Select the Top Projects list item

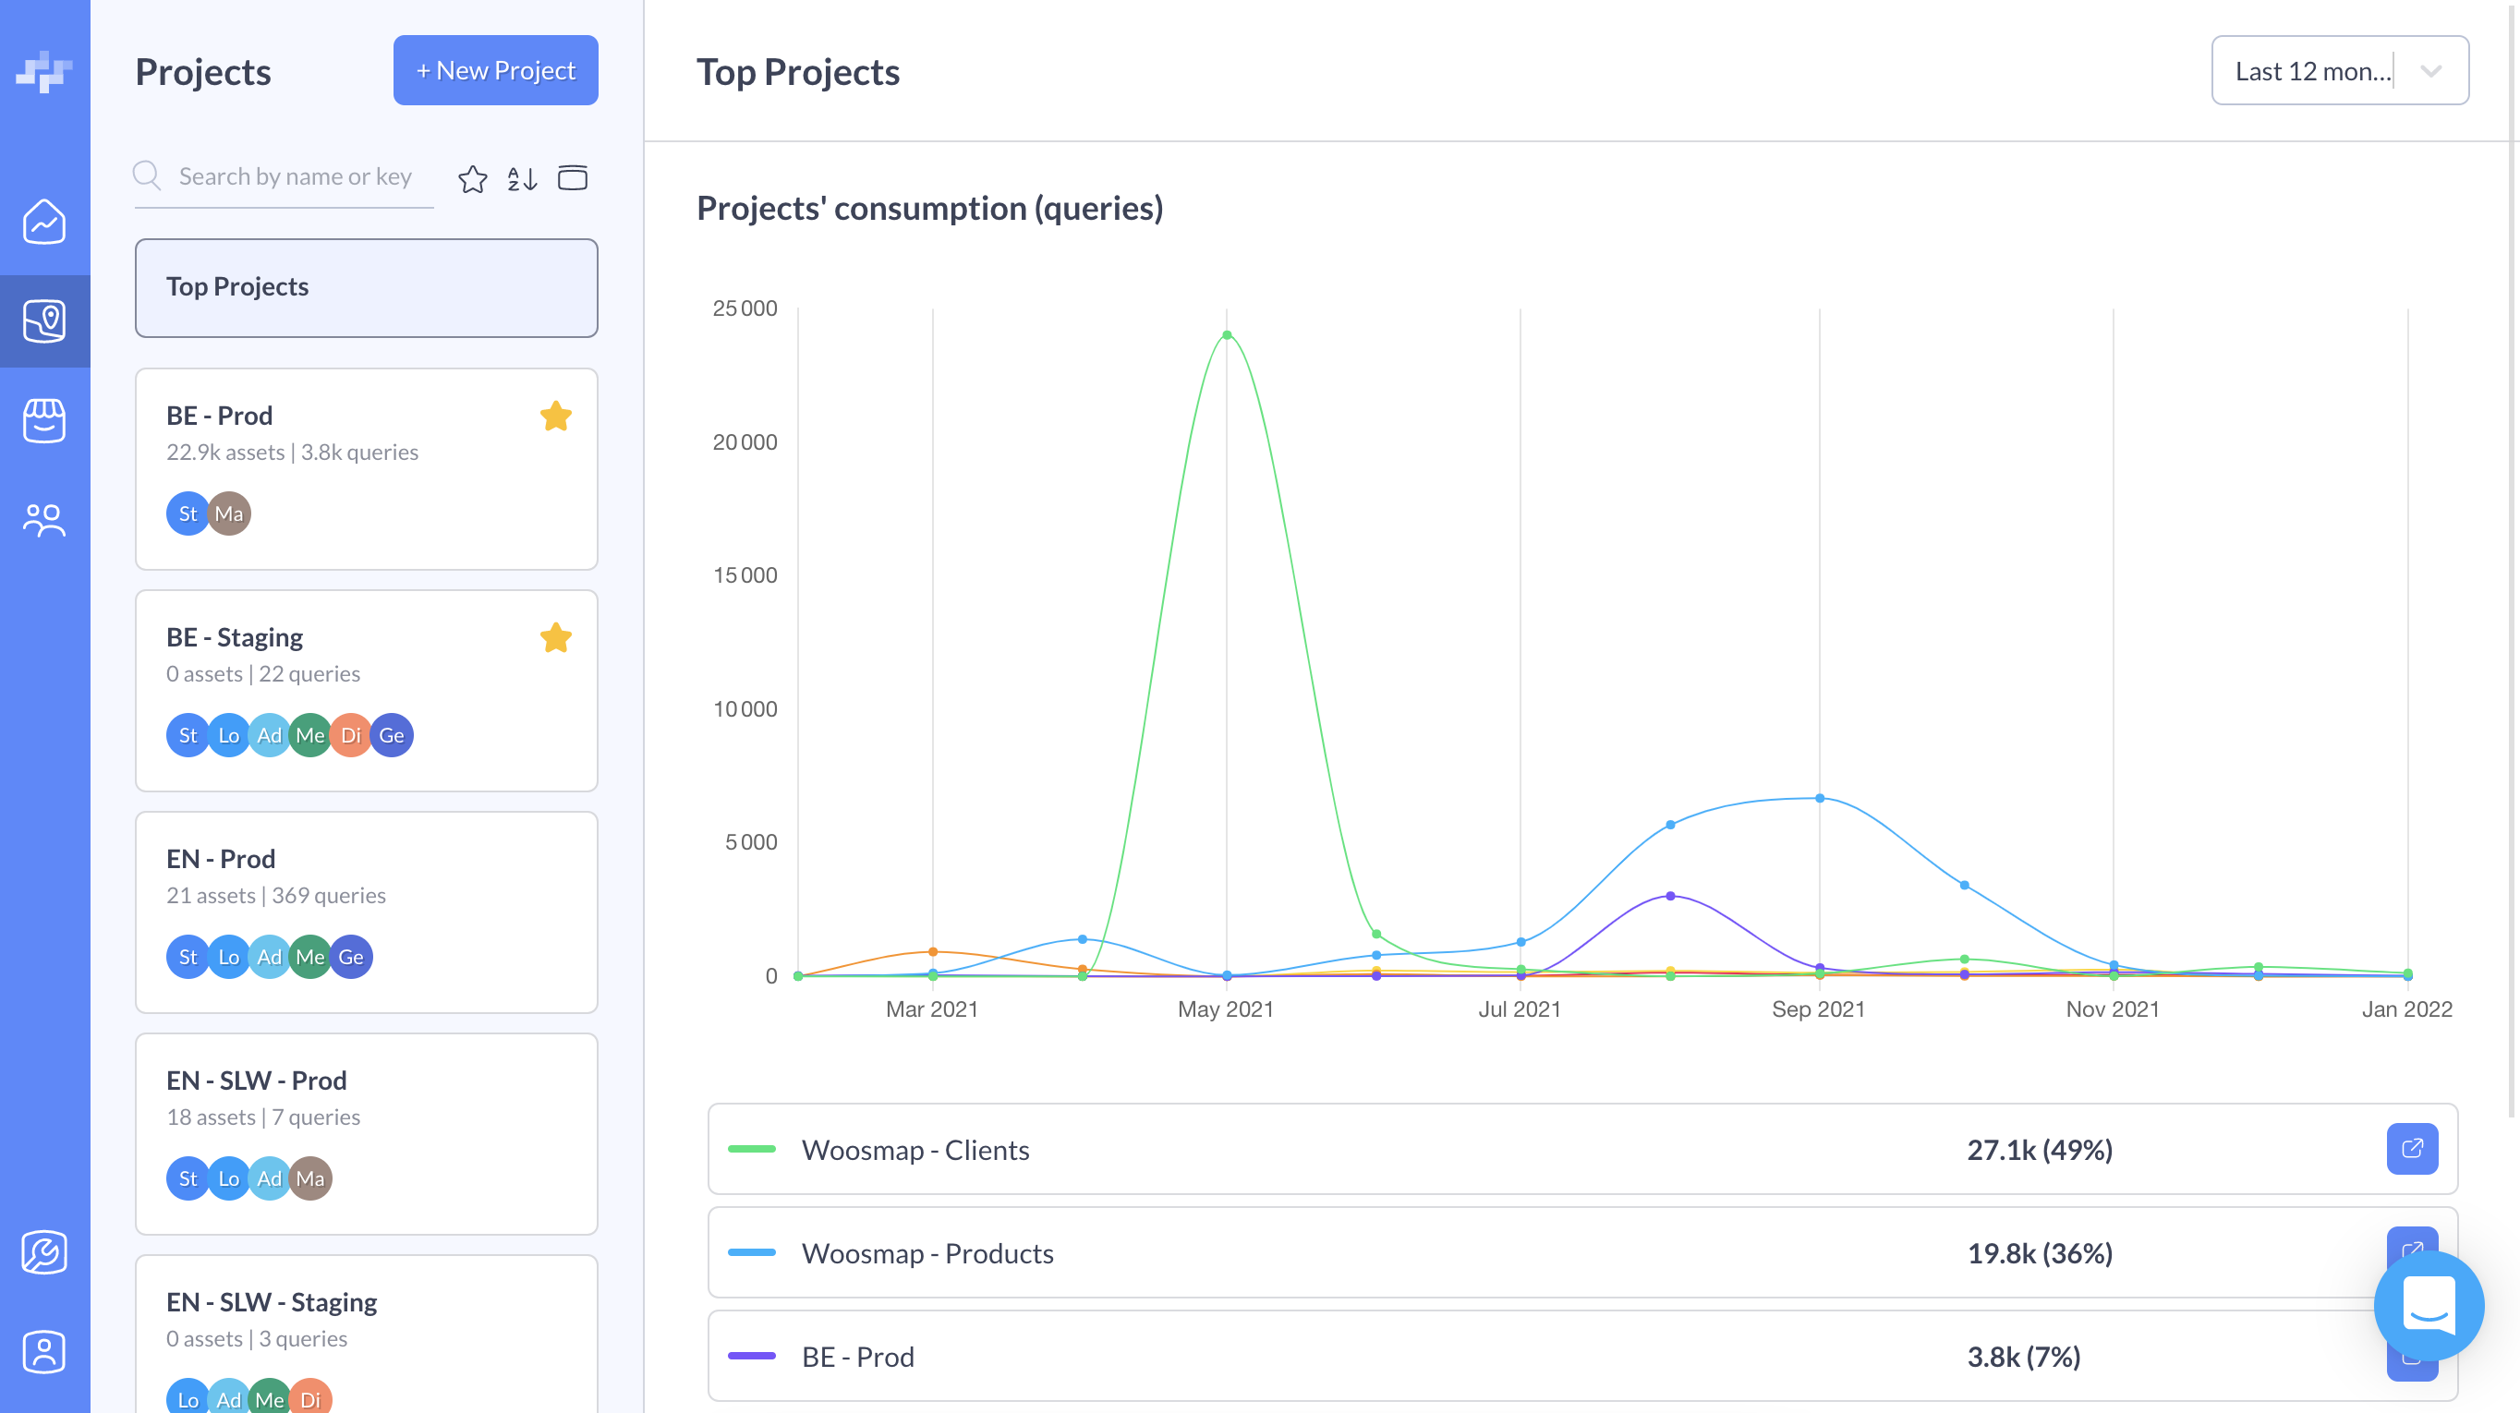[366, 287]
